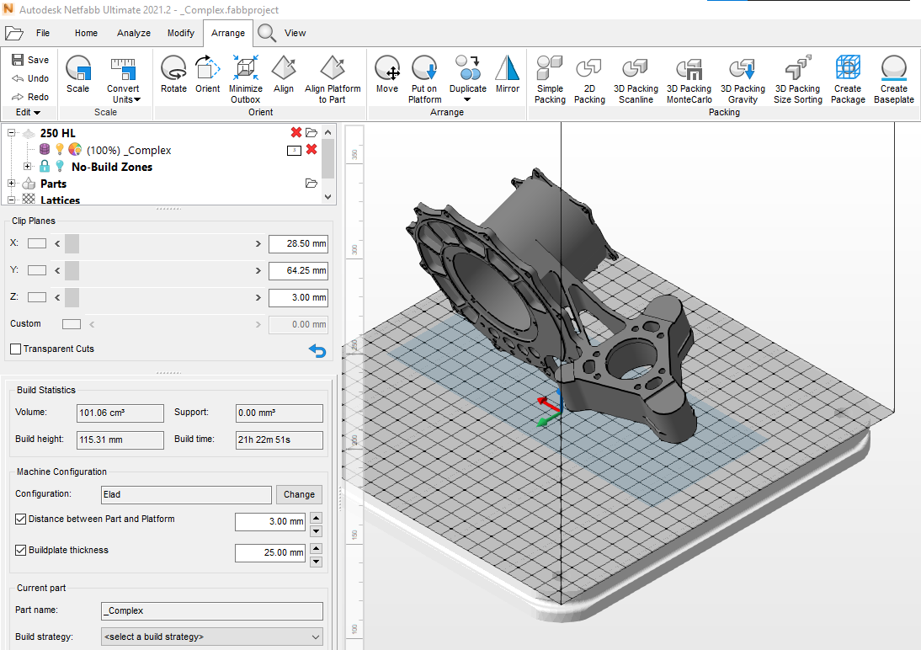Open folder icon on 250 HL row
The height and width of the screenshot is (650, 921).
coord(311,133)
